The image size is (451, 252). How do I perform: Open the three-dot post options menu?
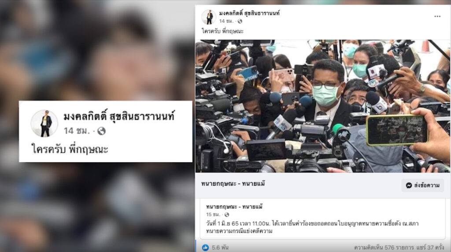pos(437,16)
